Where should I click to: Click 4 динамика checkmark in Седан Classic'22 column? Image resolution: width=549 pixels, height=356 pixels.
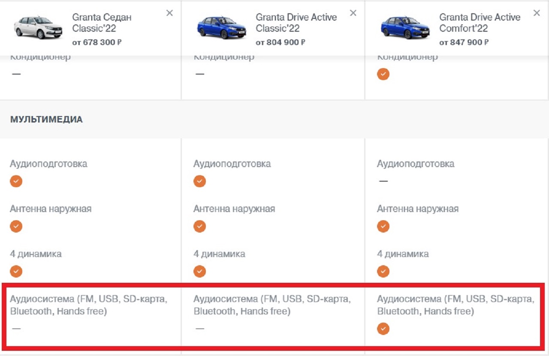coord(16,271)
